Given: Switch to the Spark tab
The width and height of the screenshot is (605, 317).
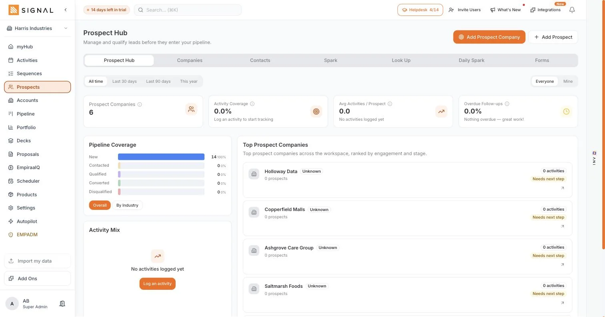Looking at the screenshot, I should [331, 60].
